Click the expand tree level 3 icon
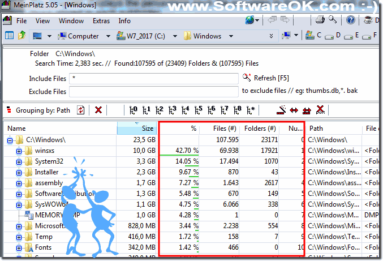383x261 pixels. pos(172,110)
